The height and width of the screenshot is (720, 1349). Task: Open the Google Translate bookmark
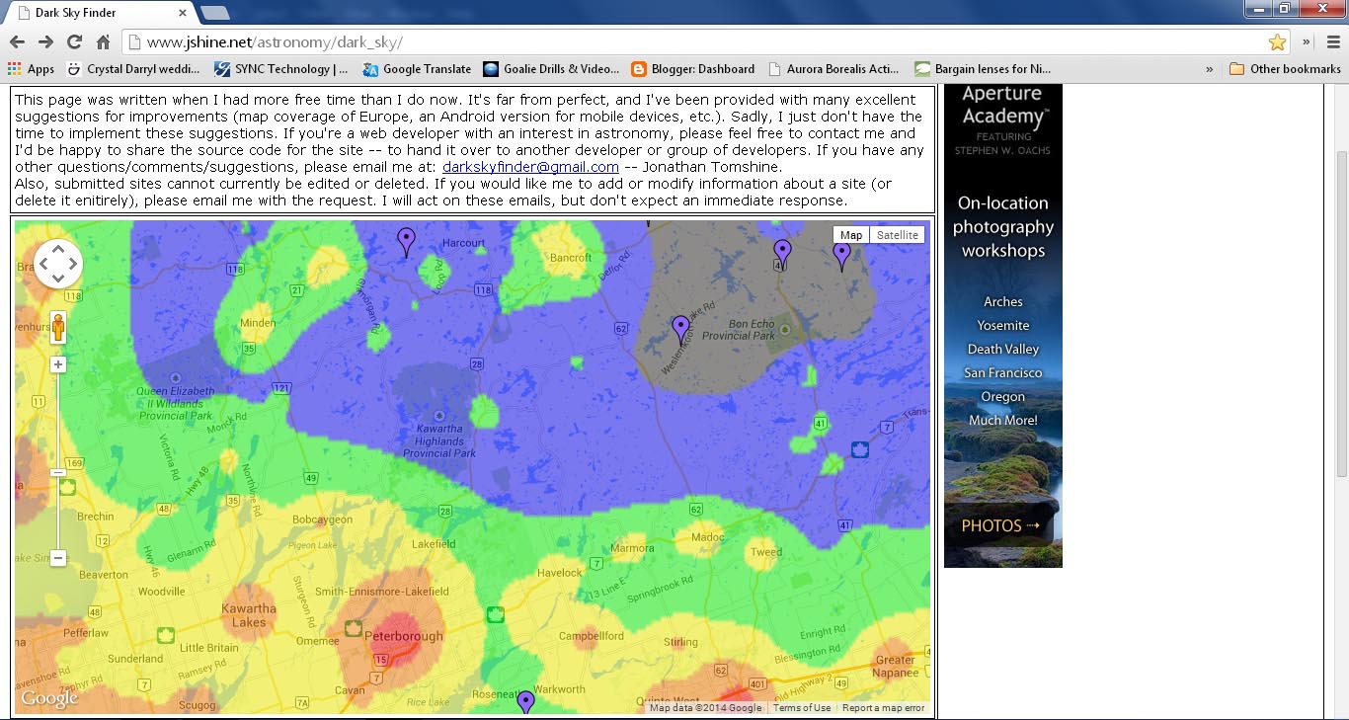[x=417, y=69]
